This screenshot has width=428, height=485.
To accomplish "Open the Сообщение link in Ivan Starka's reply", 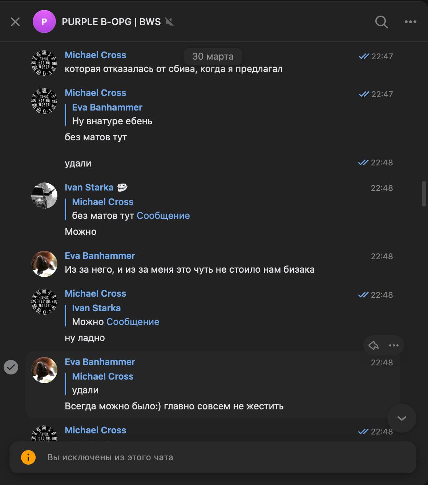I will (163, 216).
